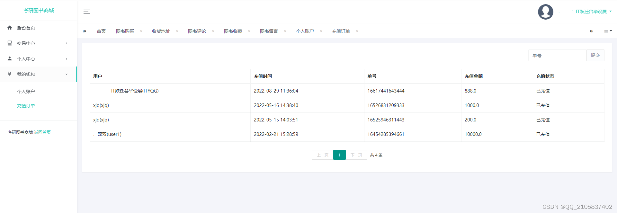Focus the 单号 search input field
This screenshot has height=213, width=617.
[557, 55]
